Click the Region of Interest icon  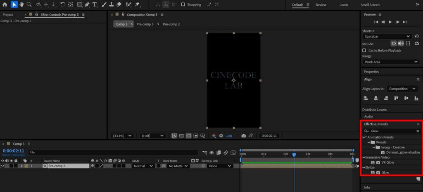(195, 136)
